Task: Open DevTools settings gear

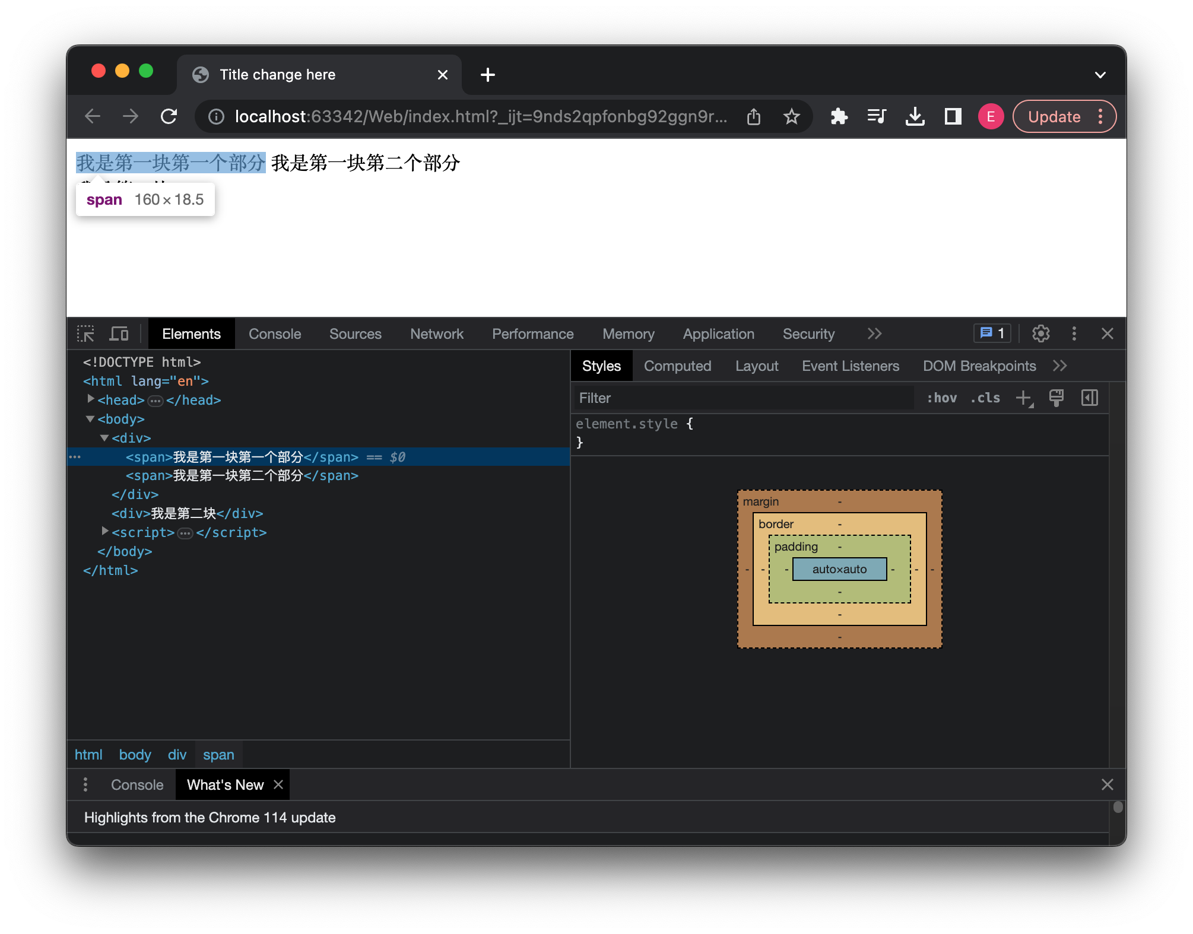Action: [x=1041, y=333]
